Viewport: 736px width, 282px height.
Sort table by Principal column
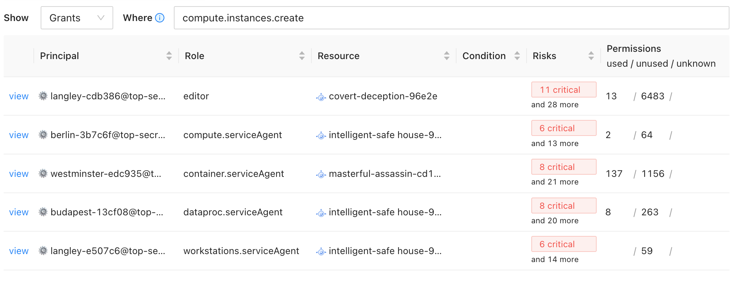169,56
